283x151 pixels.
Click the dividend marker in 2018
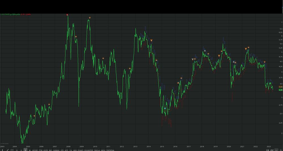[x=208, y=54]
